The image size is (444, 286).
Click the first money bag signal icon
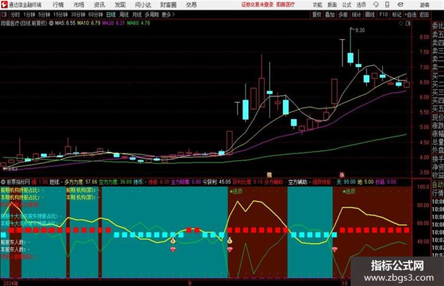(173, 241)
